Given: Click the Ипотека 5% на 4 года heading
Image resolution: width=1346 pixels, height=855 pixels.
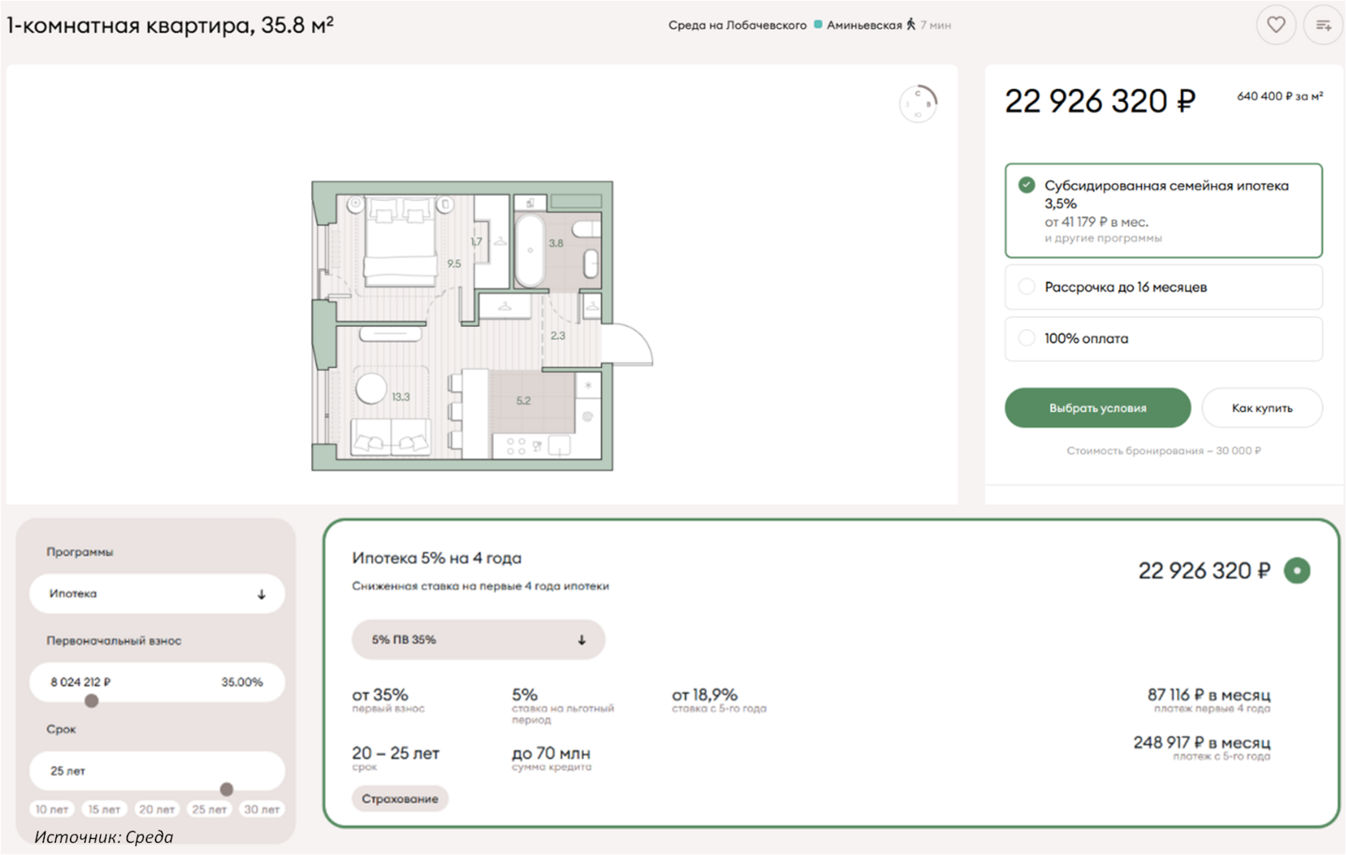Looking at the screenshot, I should [x=437, y=558].
